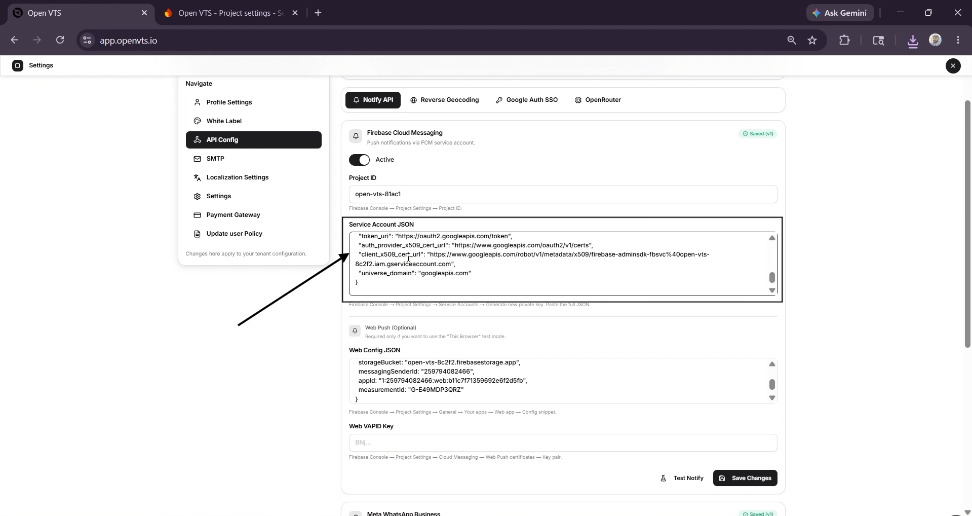Click browser forward arrow
Viewport: 972px width, 516px height.
pos(37,40)
